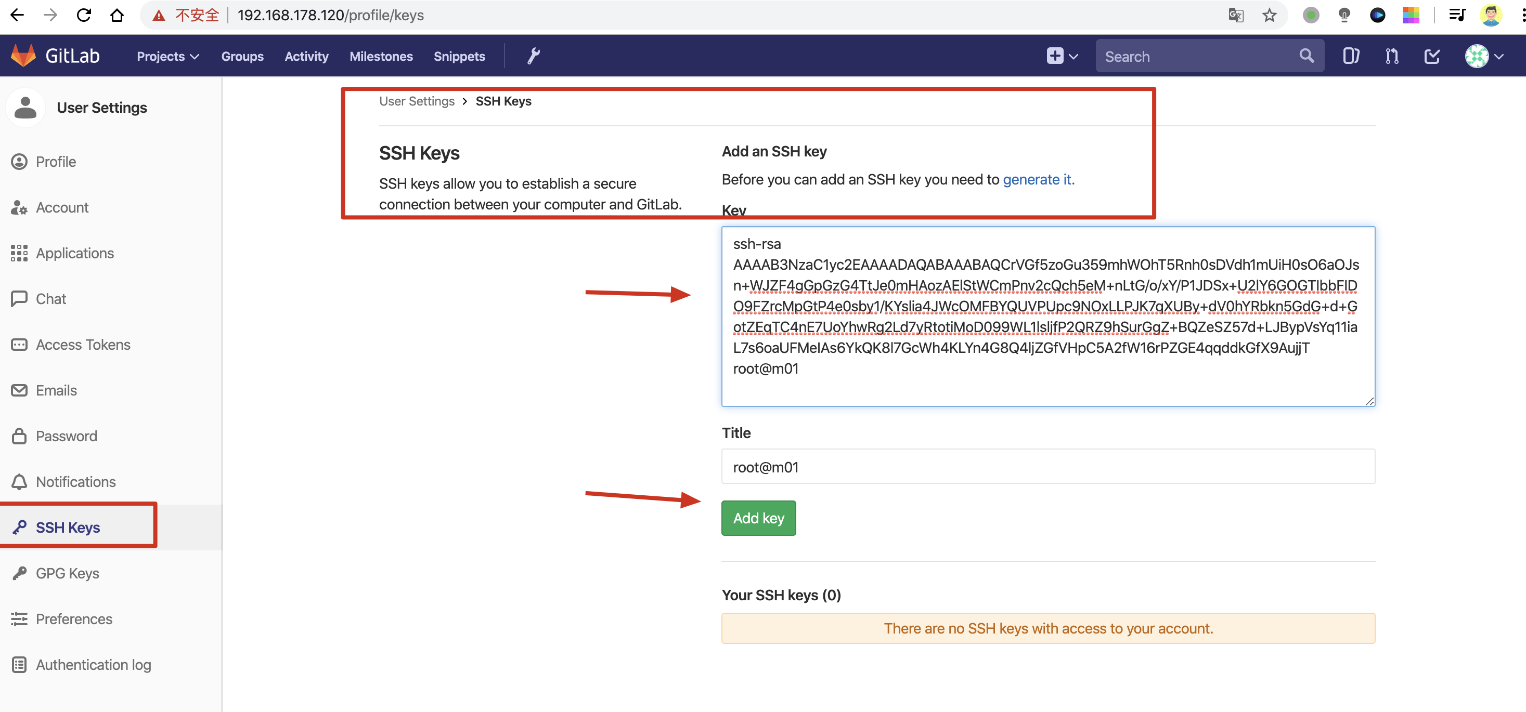Screen dimensions: 1526x712
Task: Click the search magnifier icon
Action: tap(1306, 56)
